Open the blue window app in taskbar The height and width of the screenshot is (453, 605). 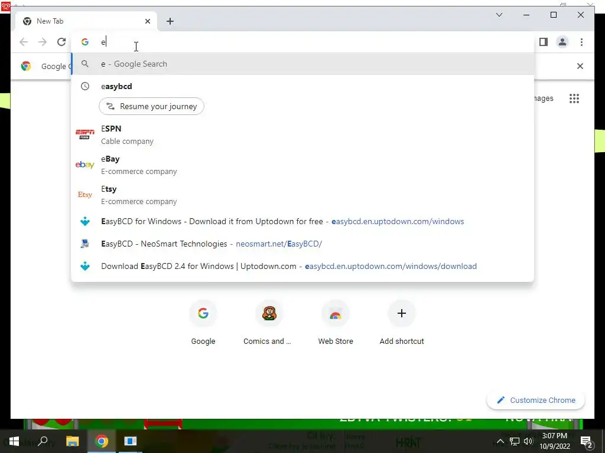131,441
